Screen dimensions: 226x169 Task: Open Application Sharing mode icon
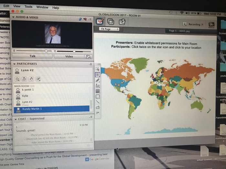coord(111,22)
